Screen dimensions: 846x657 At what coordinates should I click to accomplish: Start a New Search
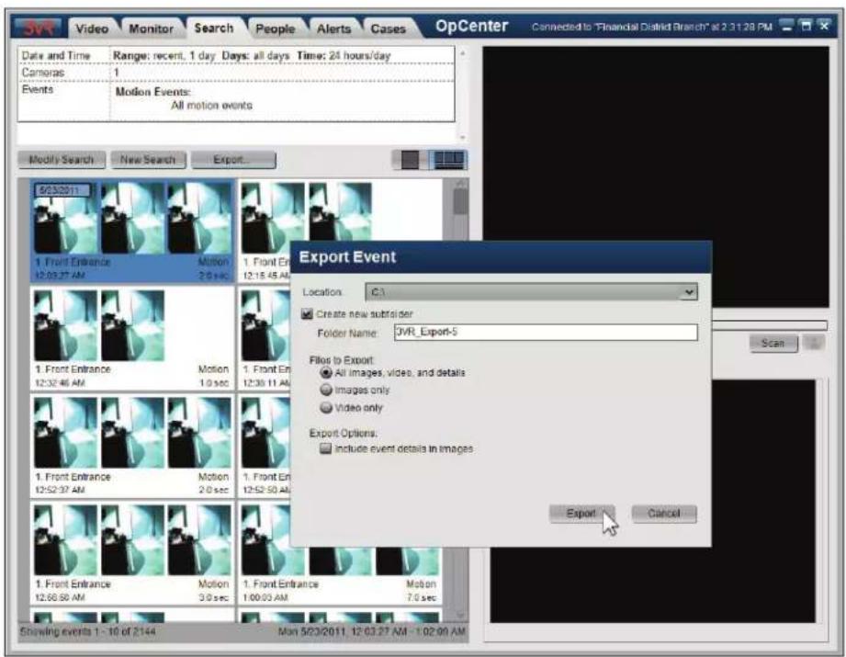pyautogui.click(x=148, y=160)
